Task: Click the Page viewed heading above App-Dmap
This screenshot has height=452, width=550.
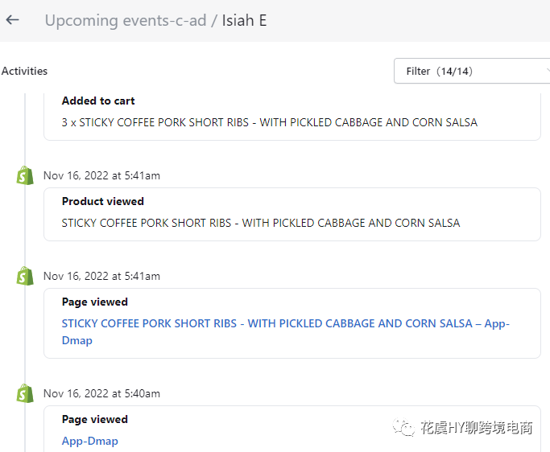Action: 95,419
